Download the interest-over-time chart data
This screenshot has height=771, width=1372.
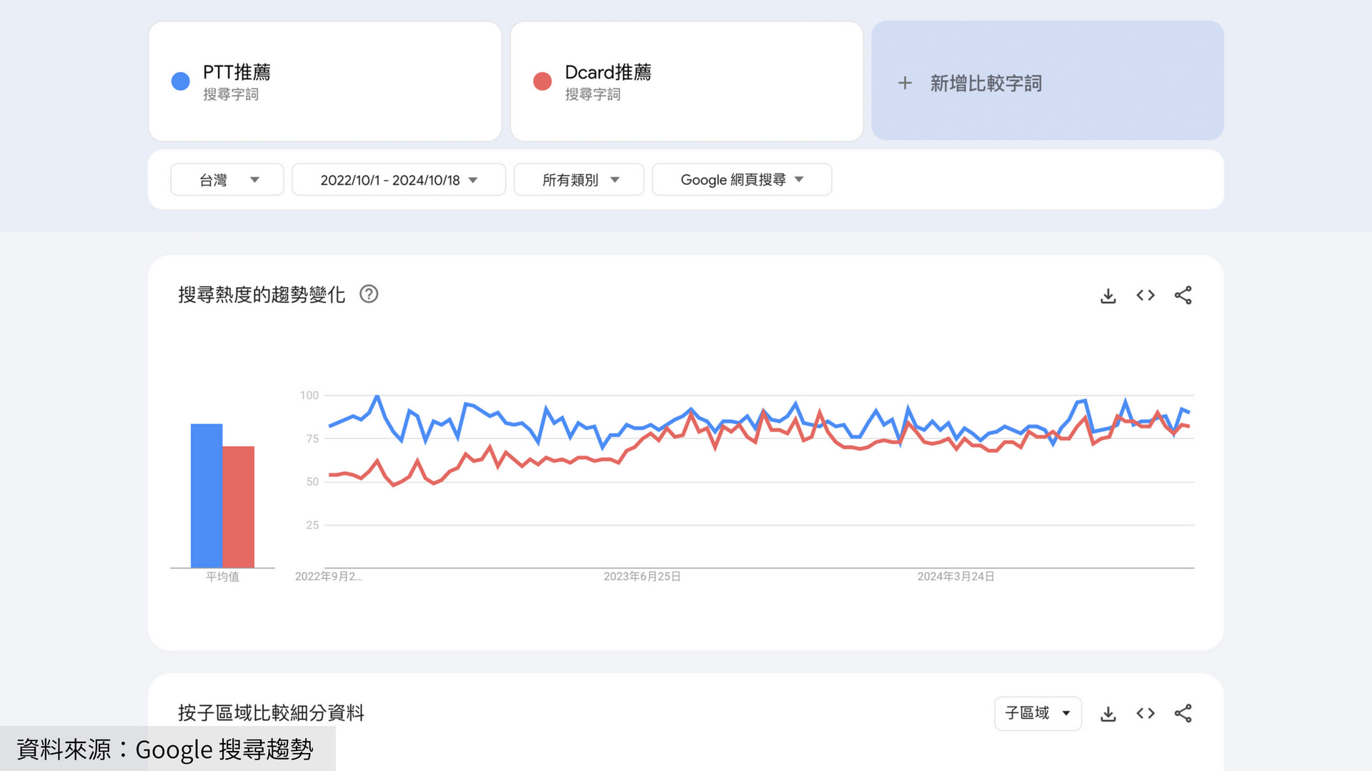pyautogui.click(x=1108, y=296)
